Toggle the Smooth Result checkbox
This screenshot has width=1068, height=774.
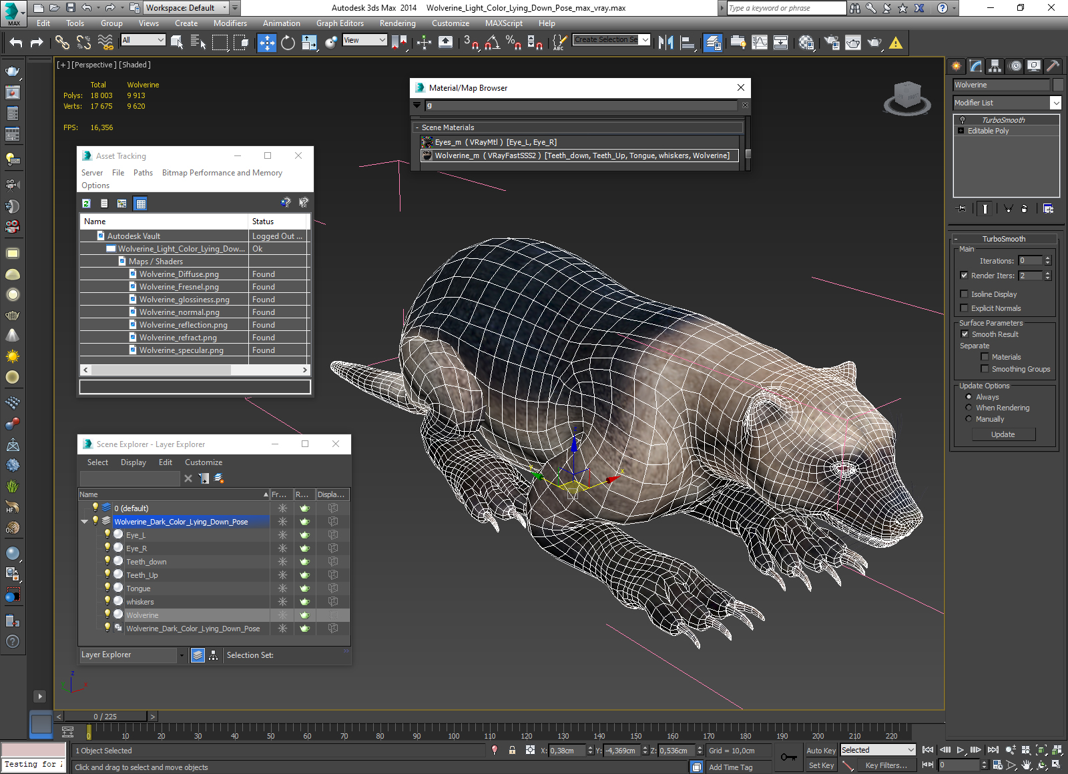(x=965, y=334)
